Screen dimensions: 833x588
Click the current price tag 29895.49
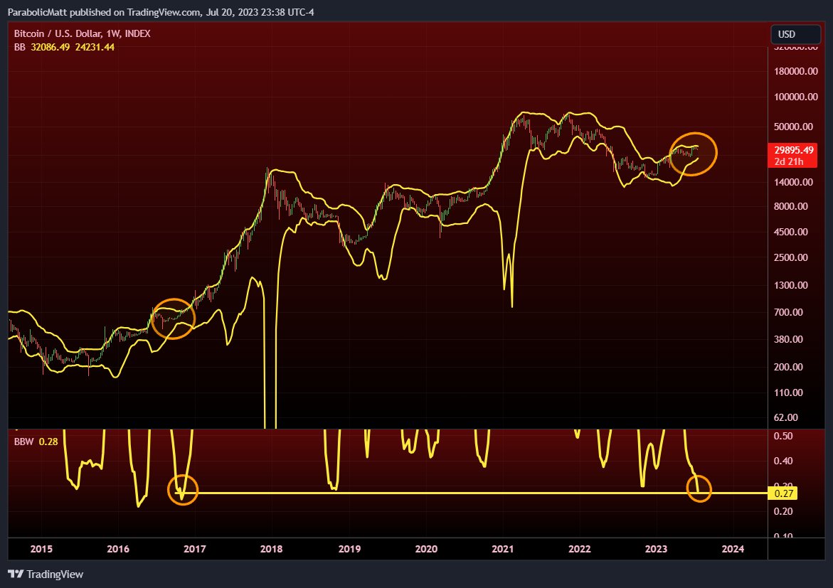pos(794,150)
